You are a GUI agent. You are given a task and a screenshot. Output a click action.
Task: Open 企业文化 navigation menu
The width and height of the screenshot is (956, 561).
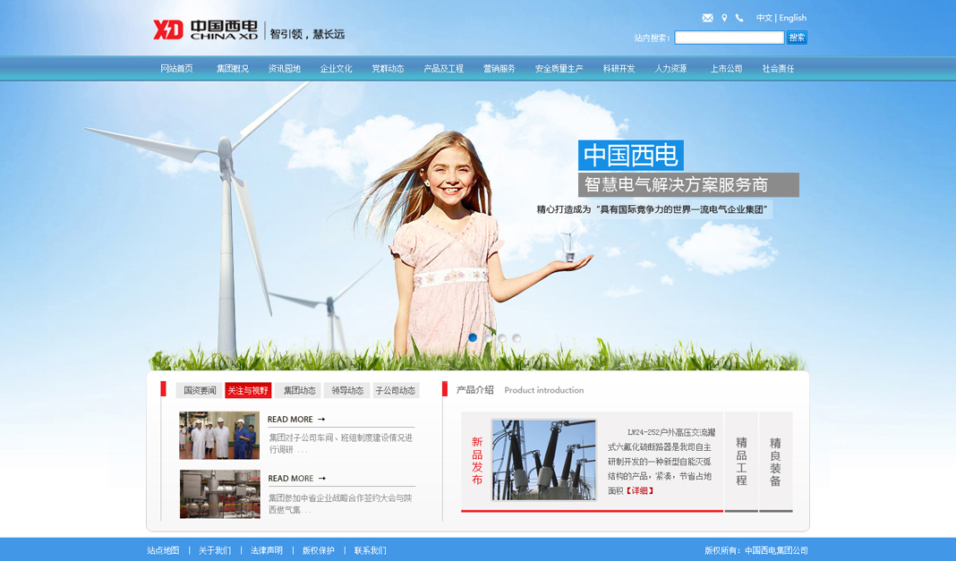336,68
